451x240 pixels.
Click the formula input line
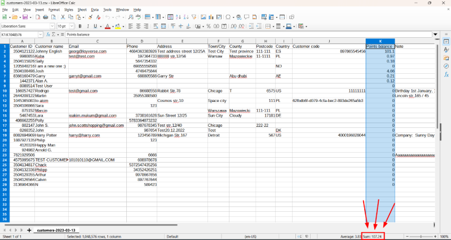(x=225, y=34)
